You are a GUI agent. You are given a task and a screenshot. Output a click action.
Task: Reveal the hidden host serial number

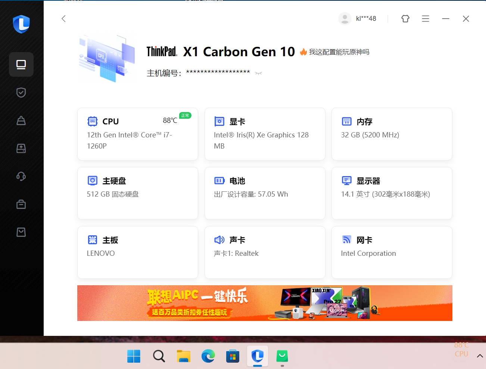click(258, 73)
